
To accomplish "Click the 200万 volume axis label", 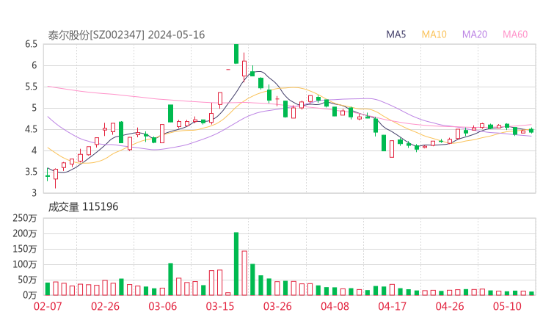I will 25,233.
